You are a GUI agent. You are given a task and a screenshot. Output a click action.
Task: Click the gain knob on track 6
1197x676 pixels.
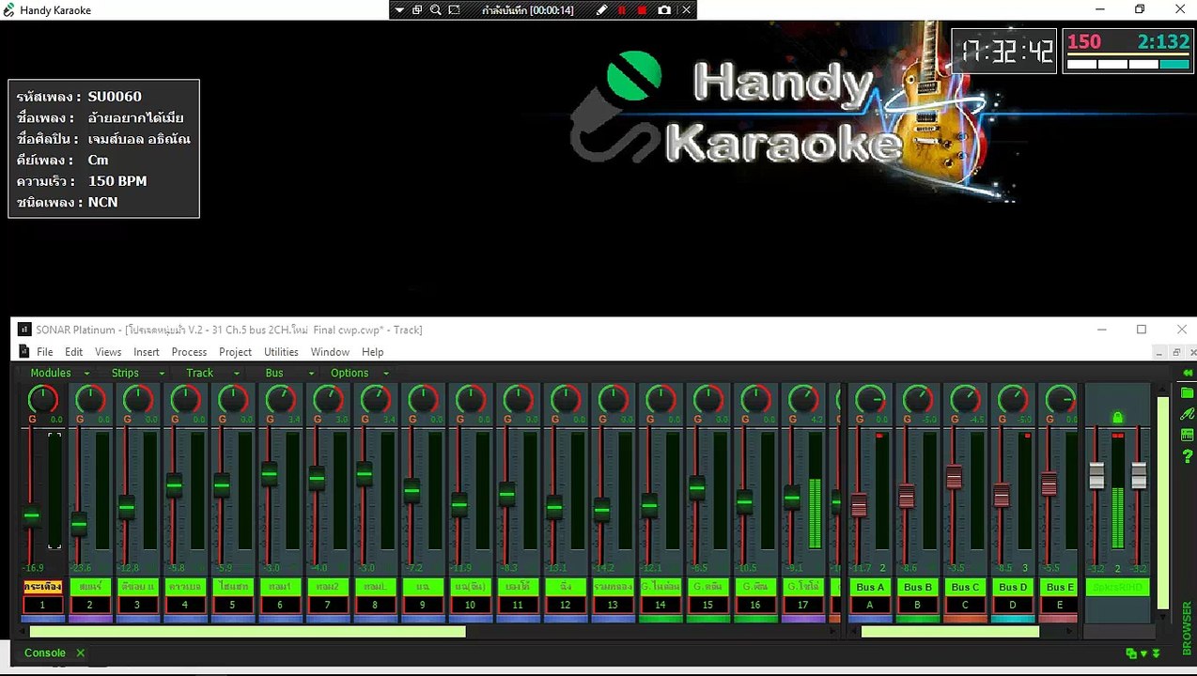click(x=280, y=399)
